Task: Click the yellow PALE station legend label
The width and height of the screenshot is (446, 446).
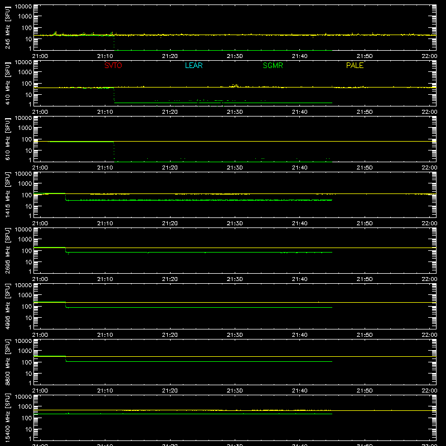Action: [x=355, y=65]
